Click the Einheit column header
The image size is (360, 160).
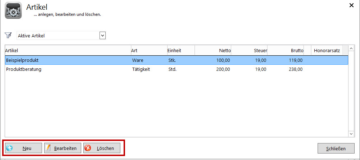click(x=180, y=51)
